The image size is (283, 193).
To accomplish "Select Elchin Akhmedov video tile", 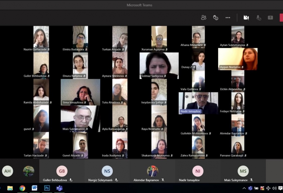I will click(x=238, y=81).
